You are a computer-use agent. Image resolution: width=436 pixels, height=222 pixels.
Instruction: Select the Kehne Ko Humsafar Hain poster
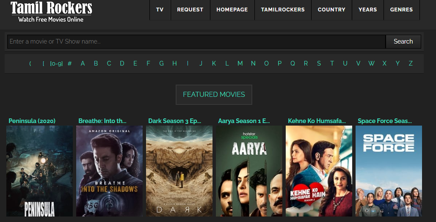[x=319, y=171]
